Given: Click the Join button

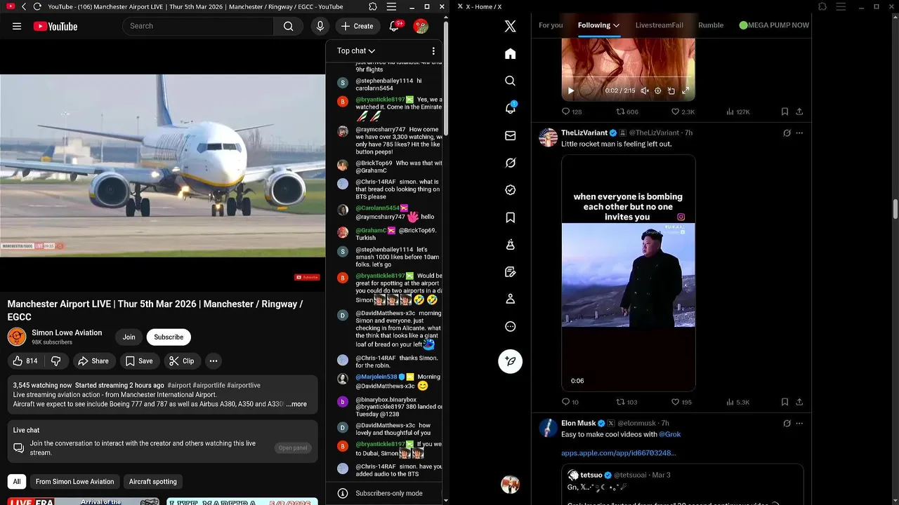Looking at the screenshot, I should click(129, 337).
